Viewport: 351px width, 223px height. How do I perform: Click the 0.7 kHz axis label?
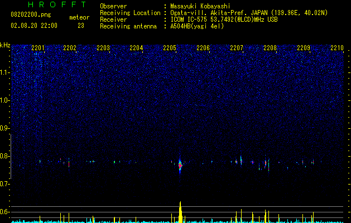coord(5,184)
